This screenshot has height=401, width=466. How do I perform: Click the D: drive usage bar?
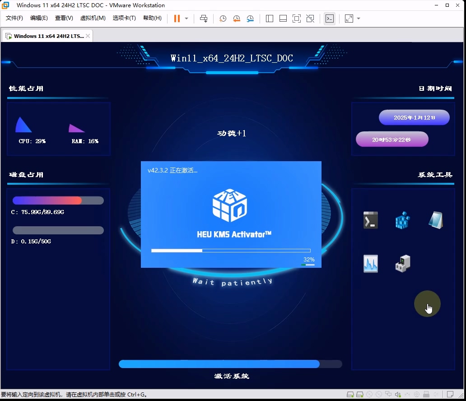point(58,230)
